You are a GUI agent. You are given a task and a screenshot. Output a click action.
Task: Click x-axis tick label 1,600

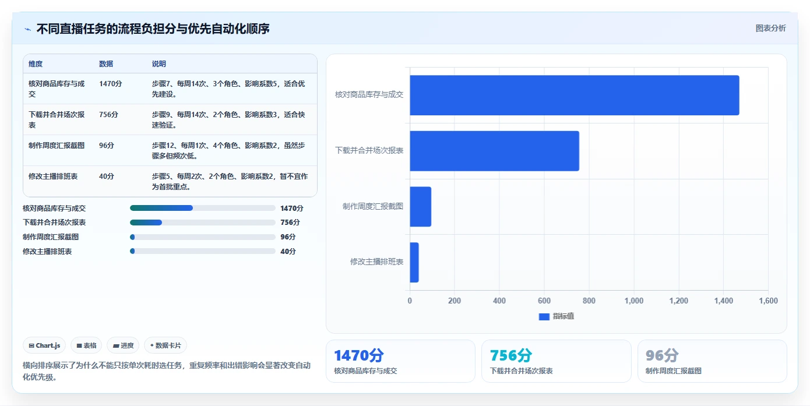point(768,301)
